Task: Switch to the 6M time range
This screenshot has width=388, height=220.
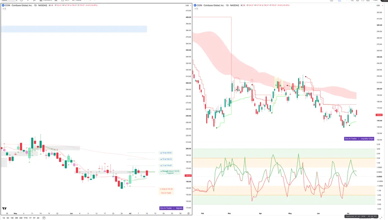Action: click(x=21, y=218)
